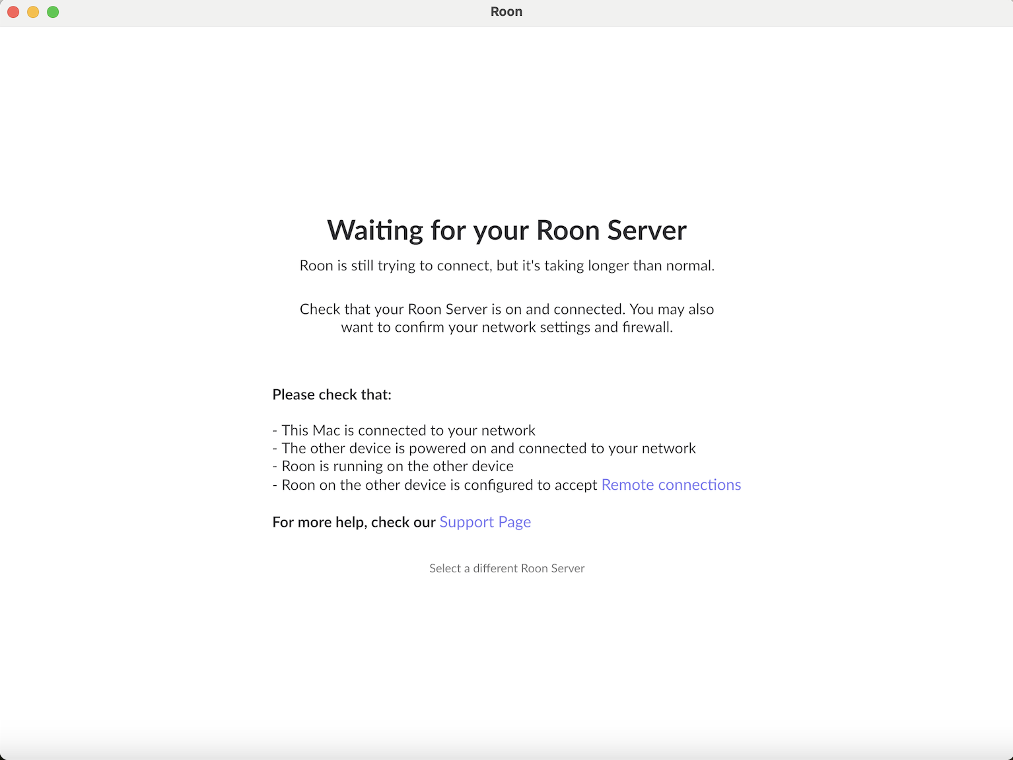Open the Remote connections link
Screen dimensions: 1013x760
tap(671, 485)
